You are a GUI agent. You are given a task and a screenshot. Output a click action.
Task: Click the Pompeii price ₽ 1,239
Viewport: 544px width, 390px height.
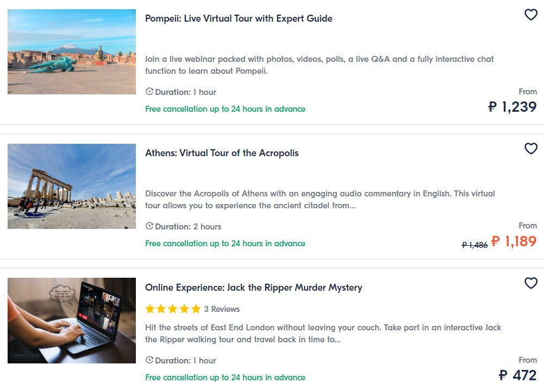pos(512,107)
